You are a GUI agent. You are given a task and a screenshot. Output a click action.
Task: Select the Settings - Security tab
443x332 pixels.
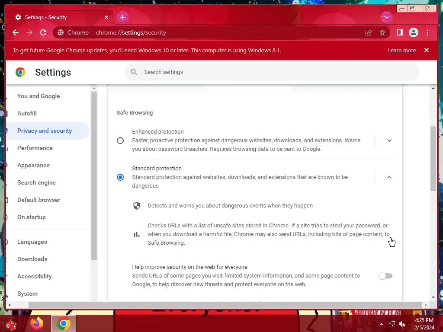pyautogui.click(x=61, y=17)
